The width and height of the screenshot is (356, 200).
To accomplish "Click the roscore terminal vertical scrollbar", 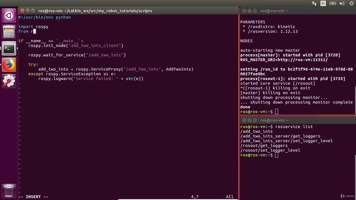I will 355,100.
